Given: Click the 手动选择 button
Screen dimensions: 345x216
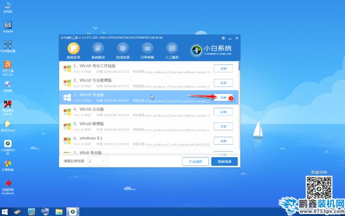Looking at the screenshot, I should (196, 162).
